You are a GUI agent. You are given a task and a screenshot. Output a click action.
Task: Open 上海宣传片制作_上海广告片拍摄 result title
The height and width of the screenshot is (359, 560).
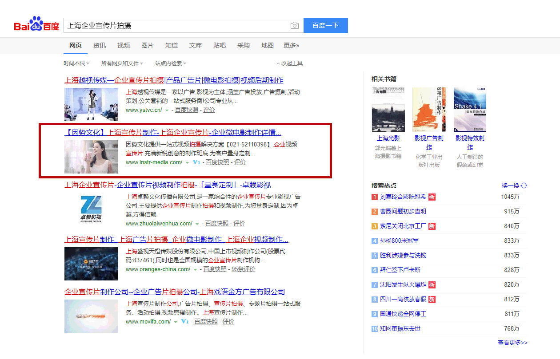point(176,240)
